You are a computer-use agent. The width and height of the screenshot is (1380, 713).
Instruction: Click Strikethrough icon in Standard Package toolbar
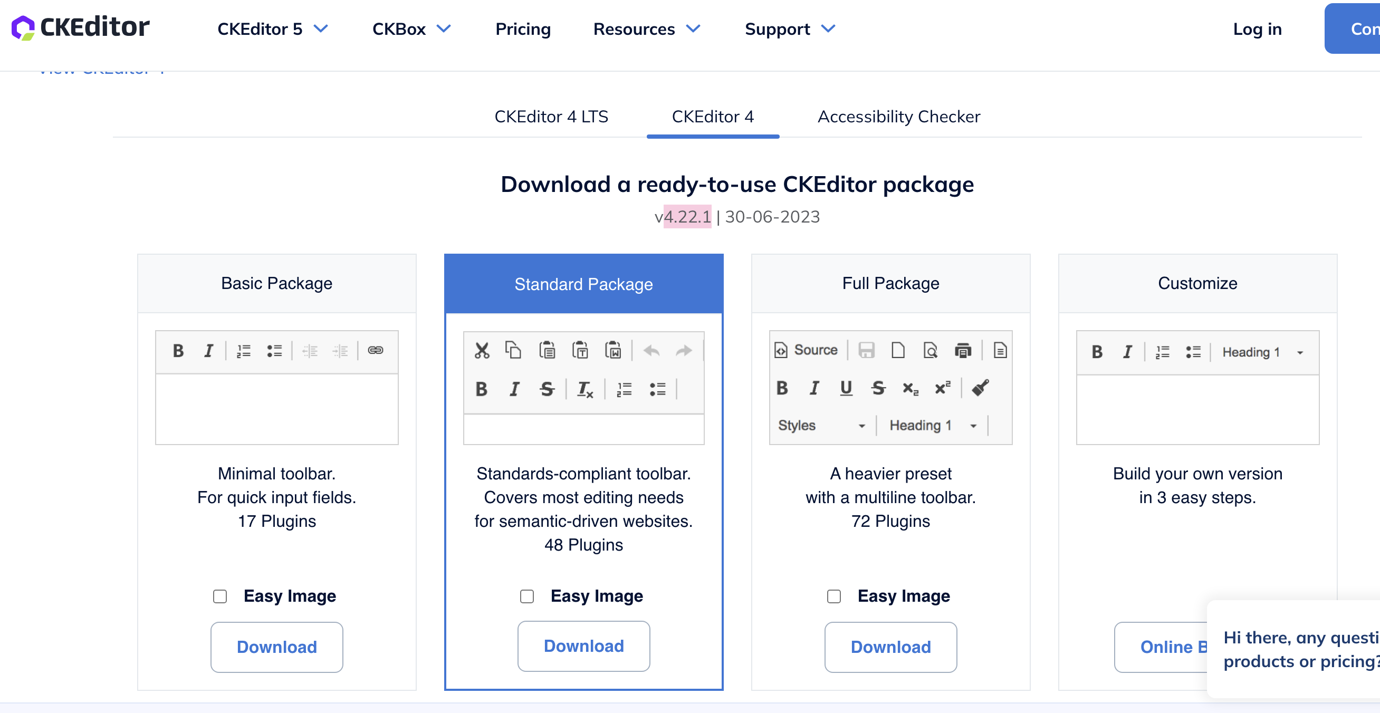click(547, 389)
